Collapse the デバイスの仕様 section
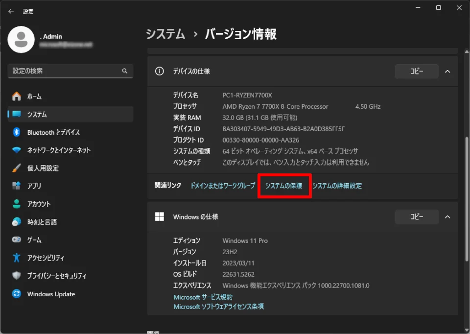Image resolution: width=470 pixels, height=334 pixels. pos(447,72)
